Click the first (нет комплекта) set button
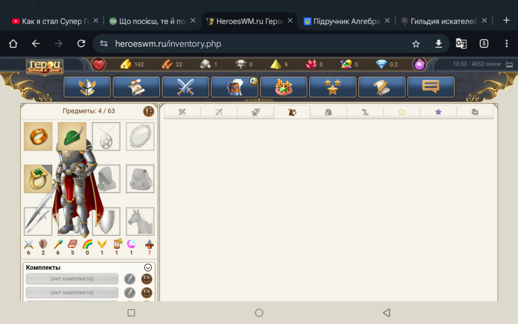Image resolution: width=518 pixels, height=324 pixels. pos(72,278)
